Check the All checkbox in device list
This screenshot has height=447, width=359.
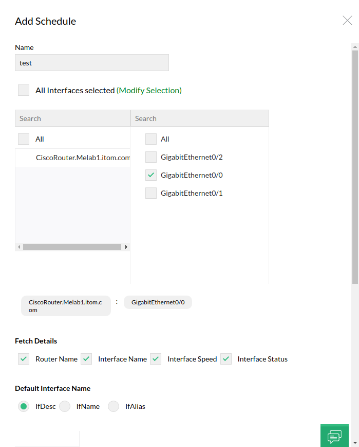click(x=23, y=139)
